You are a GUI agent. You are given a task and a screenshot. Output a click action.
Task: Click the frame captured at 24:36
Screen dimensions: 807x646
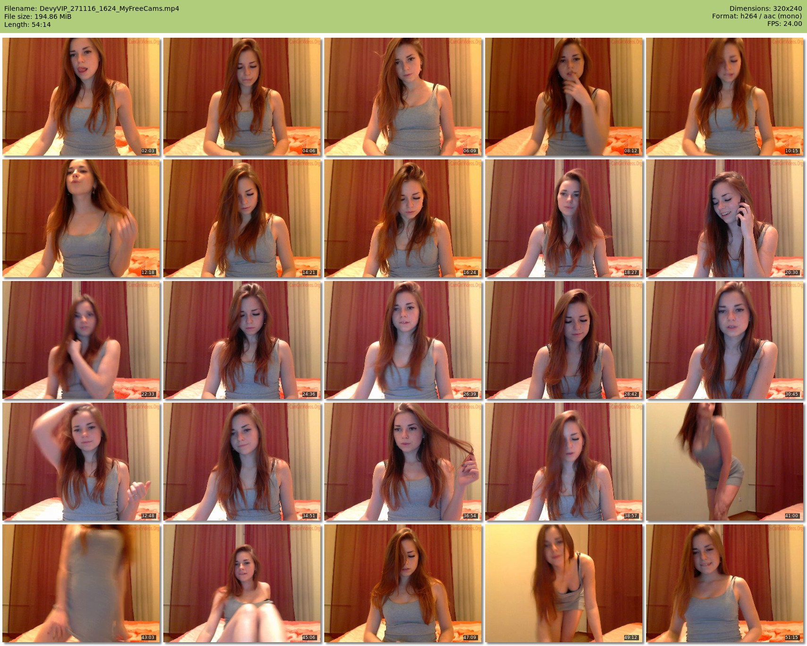242,340
